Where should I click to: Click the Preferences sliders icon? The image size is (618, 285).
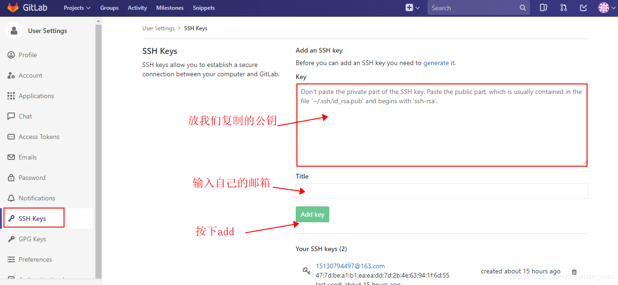click(x=11, y=259)
